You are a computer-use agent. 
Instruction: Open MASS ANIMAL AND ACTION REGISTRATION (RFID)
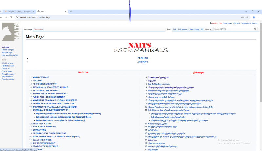56,137
